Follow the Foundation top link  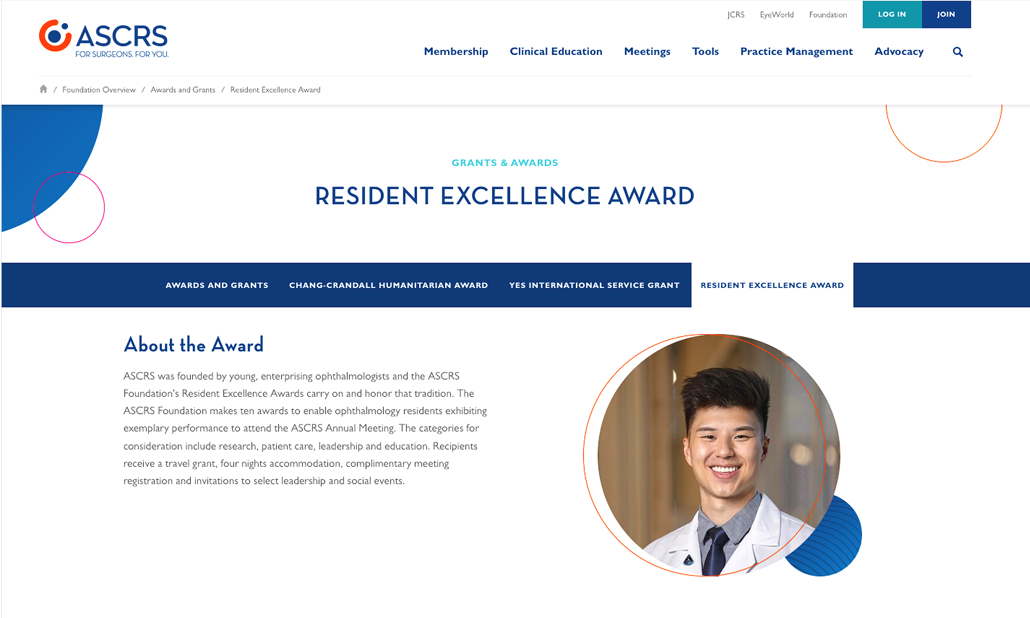tap(828, 14)
